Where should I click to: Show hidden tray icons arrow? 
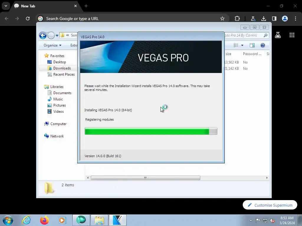coord(251,220)
